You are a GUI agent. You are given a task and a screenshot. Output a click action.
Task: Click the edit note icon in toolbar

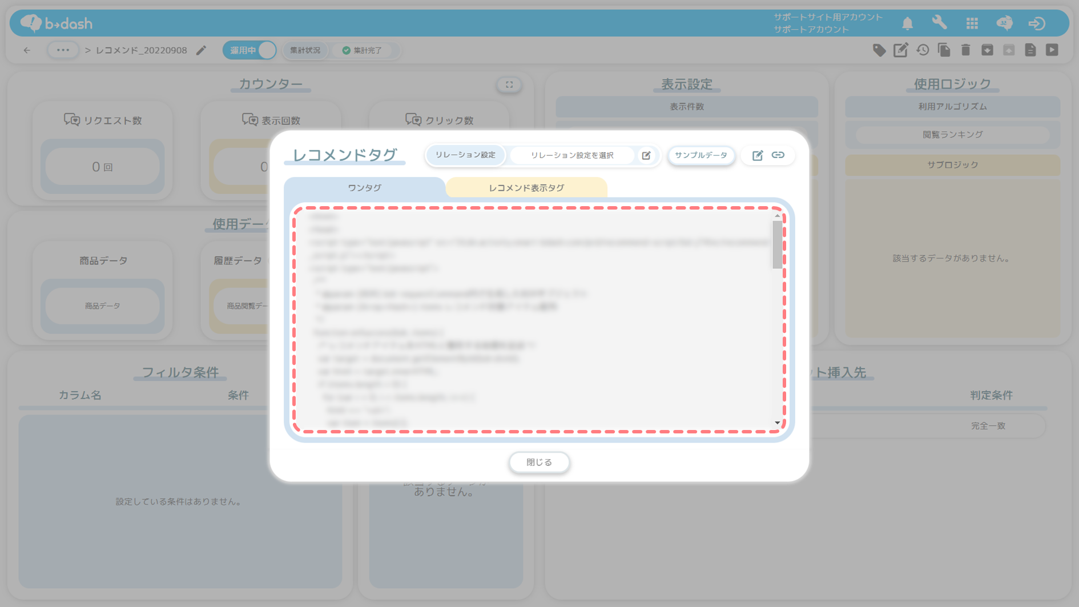[901, 50]
